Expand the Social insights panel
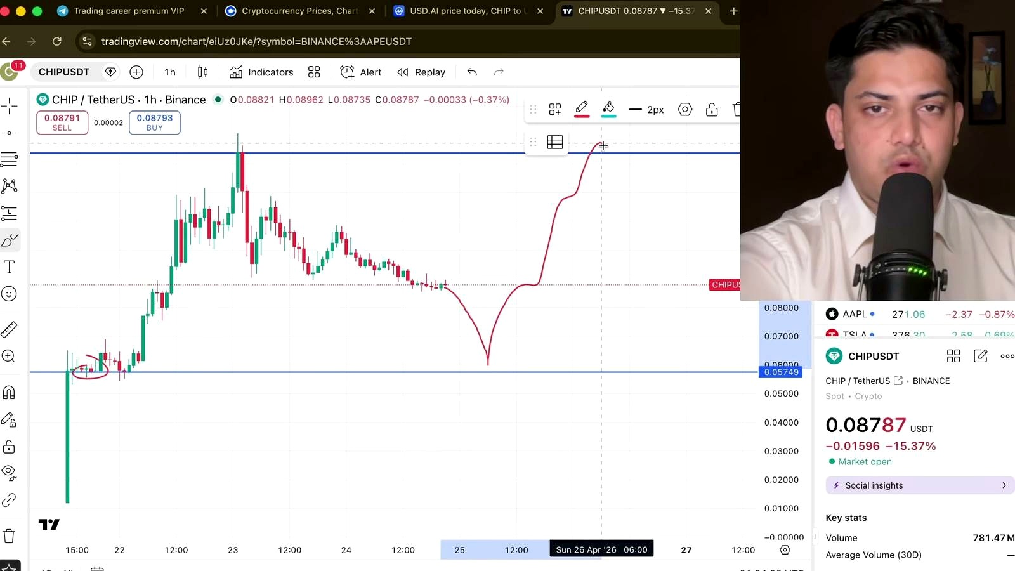The height and width of the screenshot is (571, 1015). (x=920, y=485)
